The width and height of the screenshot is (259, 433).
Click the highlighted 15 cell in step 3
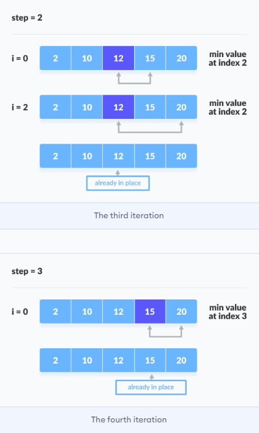(x=150, y=311)
